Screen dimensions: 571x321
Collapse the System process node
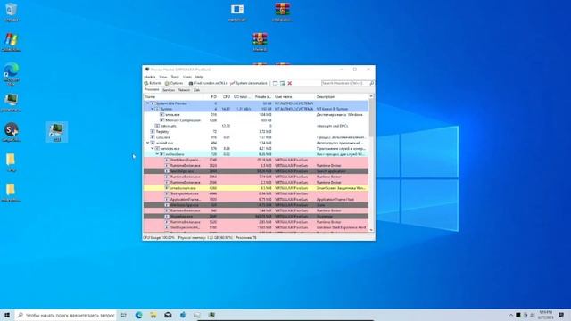click(153, 109)
